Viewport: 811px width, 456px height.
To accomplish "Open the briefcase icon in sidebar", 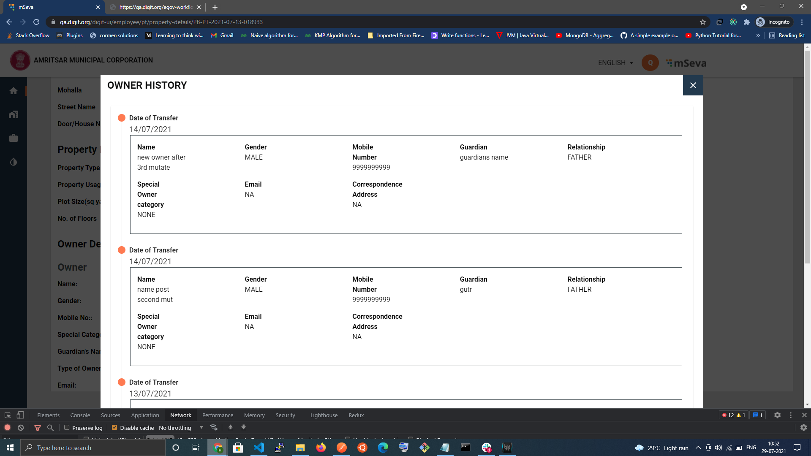I will (x=14, y=138).
